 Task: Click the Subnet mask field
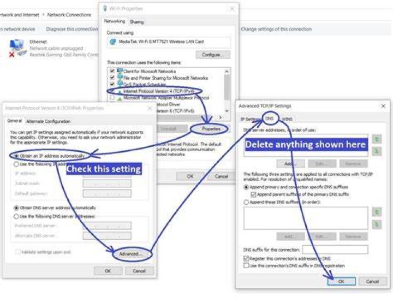coord(107,183)
